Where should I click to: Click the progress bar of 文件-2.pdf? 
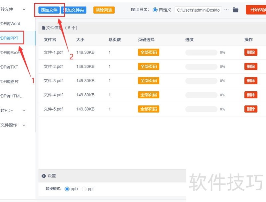[201, 67]
